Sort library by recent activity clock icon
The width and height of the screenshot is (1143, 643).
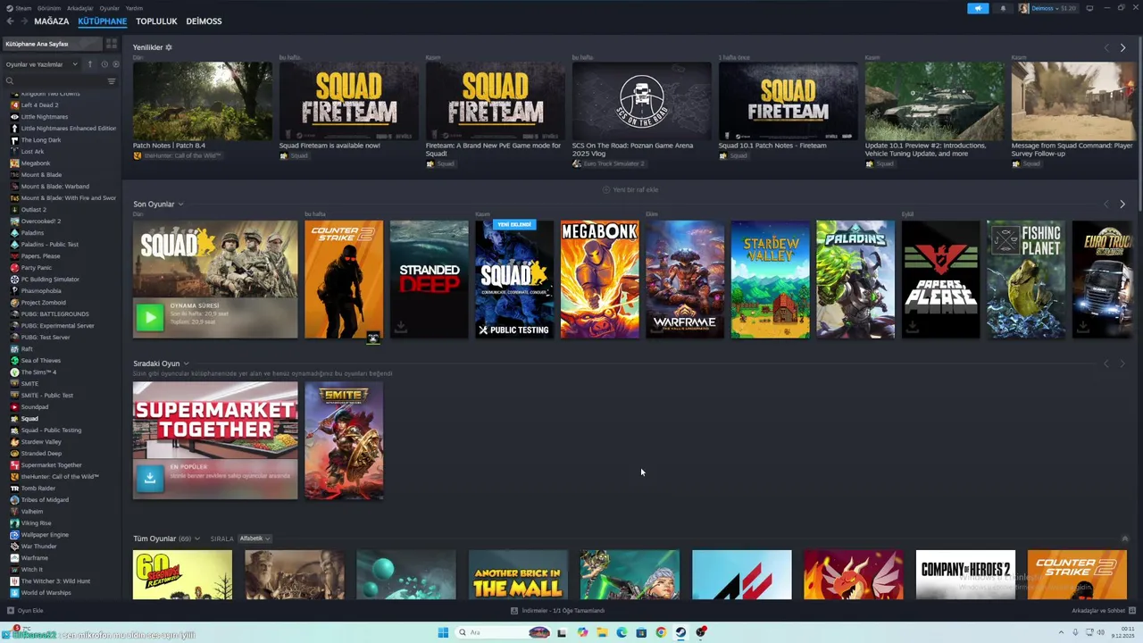coord(104,64)
